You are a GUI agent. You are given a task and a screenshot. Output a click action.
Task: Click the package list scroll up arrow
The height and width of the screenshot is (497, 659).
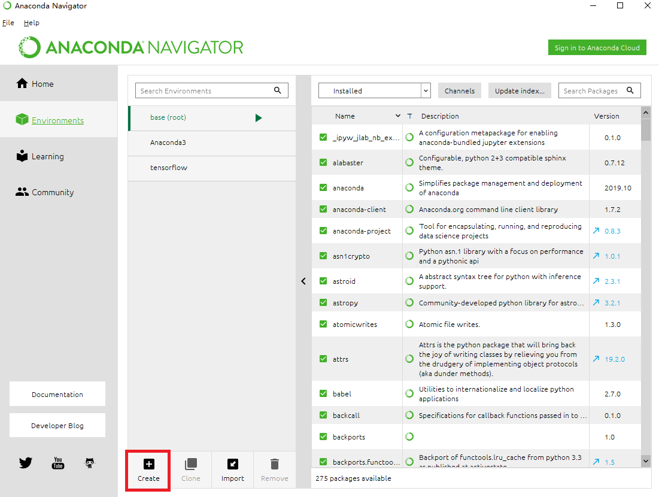point(646,112)
